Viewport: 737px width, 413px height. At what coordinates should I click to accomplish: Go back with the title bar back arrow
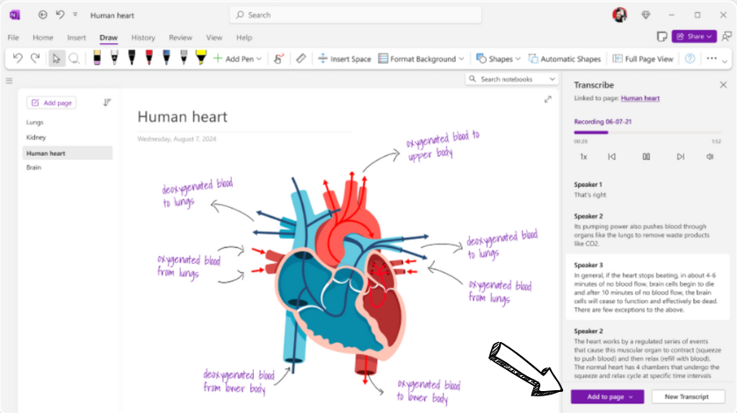pos(43,15)
